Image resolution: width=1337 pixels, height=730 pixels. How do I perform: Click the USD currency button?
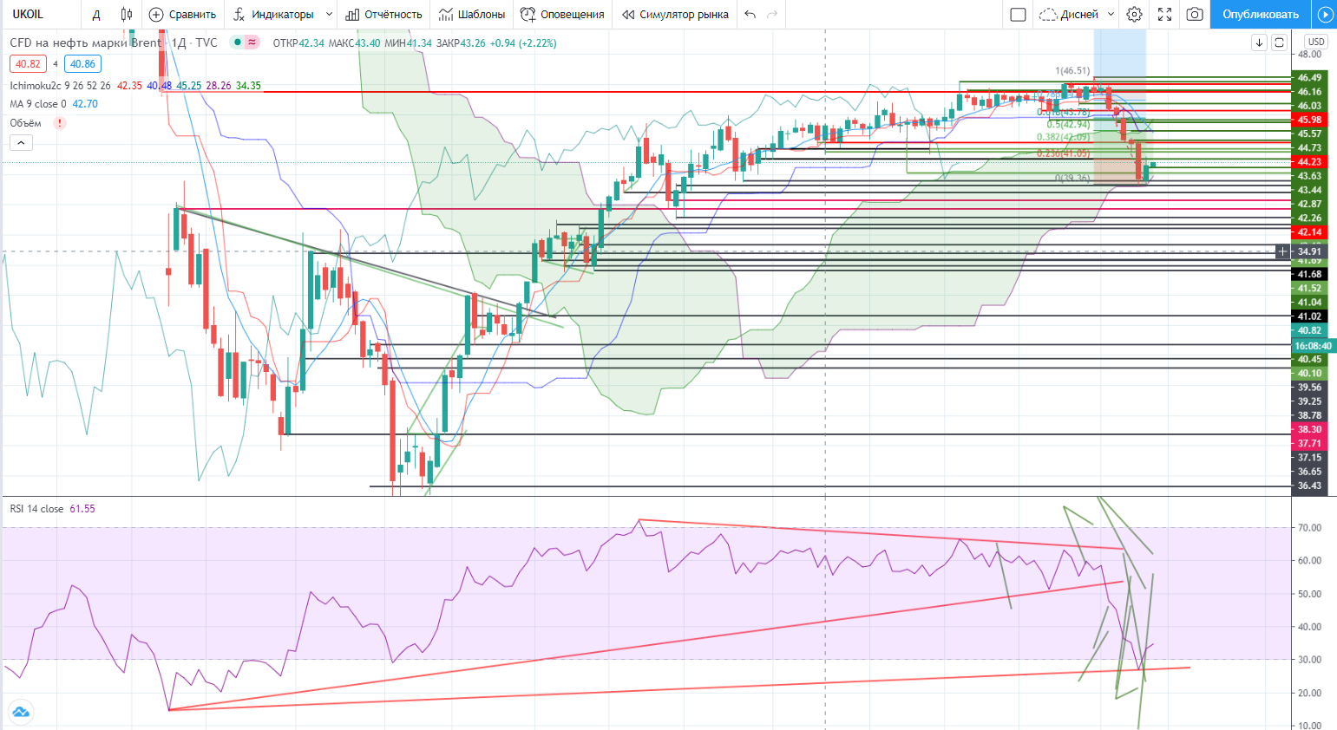[x=1316, y=42]
